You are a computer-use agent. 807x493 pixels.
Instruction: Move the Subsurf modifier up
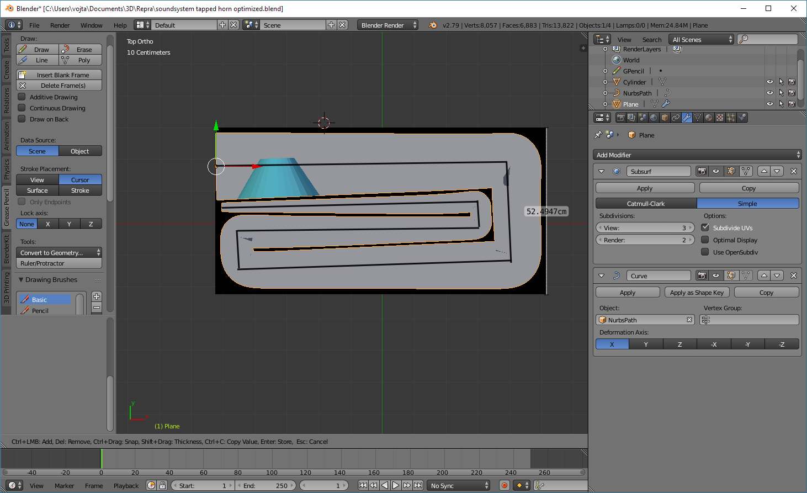tap(764, 171)
